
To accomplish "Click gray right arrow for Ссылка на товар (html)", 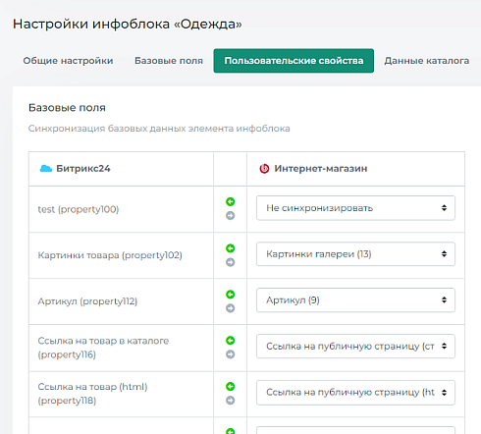I will point(231,401).
